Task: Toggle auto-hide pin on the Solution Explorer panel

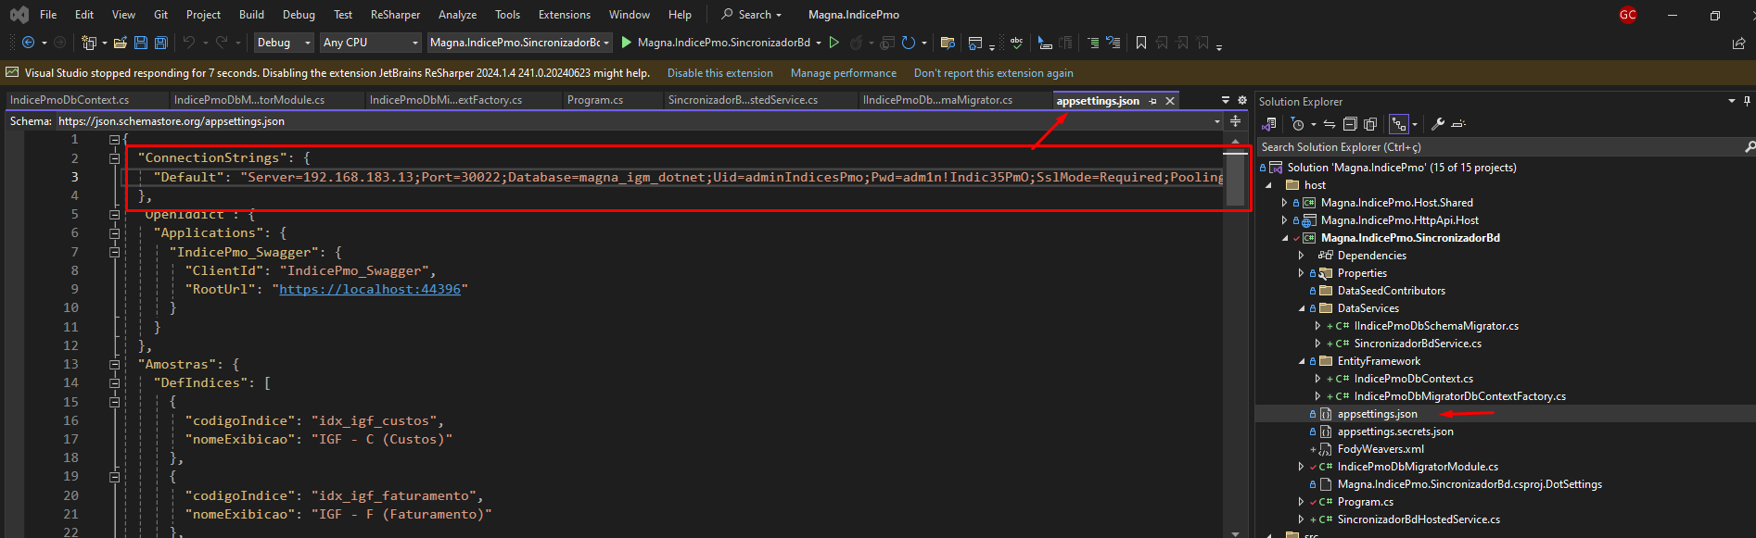Action: point(1747,101)
